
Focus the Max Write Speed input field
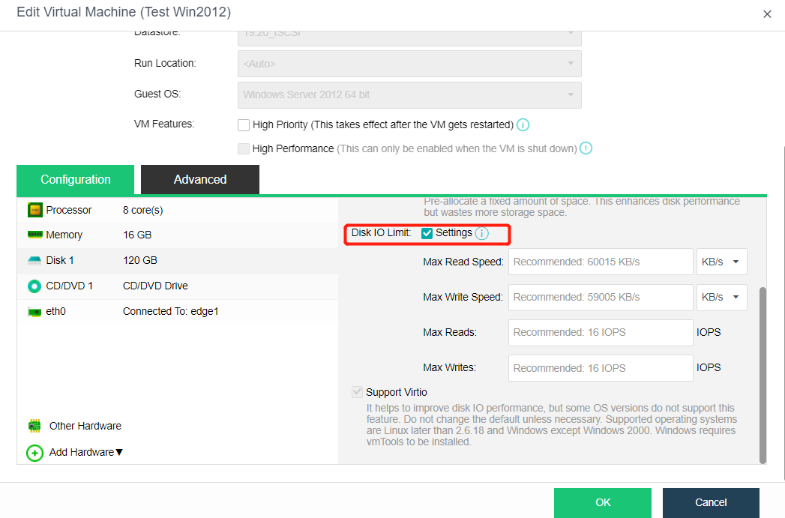click(x=601, y=298)
